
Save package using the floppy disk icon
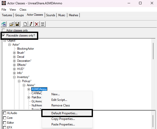[17, 24]
